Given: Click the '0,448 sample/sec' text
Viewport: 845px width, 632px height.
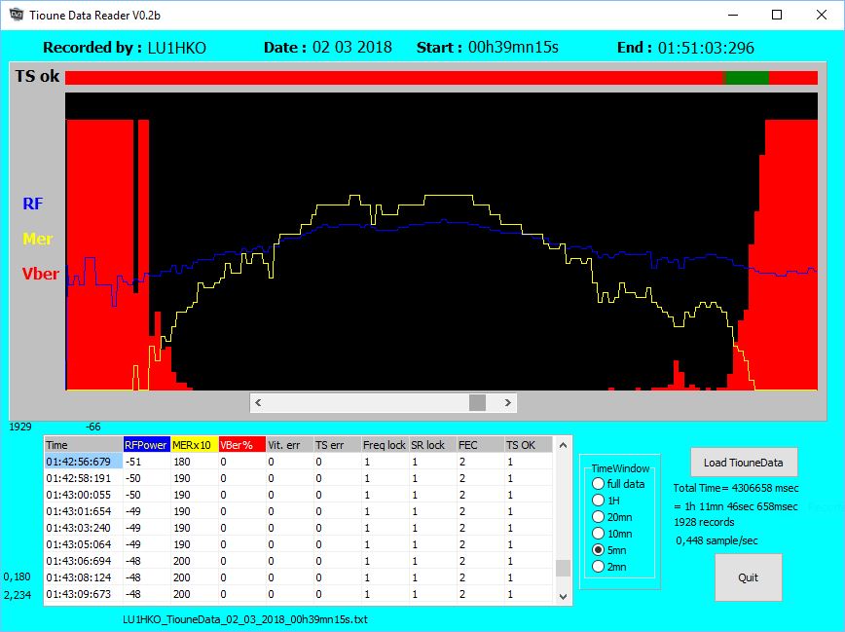Looking at the screenshot, I should [x=716, y=540].
